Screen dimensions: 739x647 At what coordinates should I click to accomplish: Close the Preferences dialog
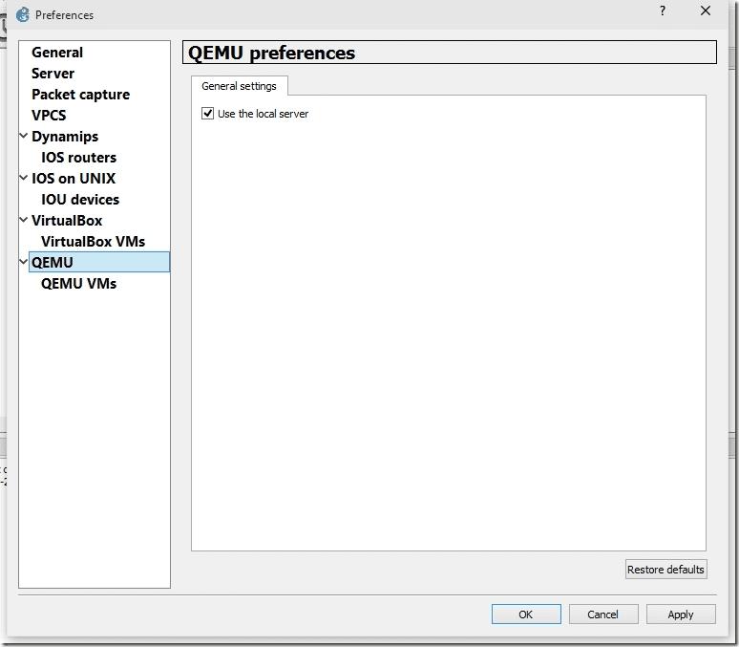705,11
